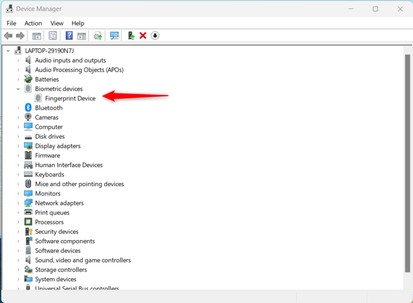
Task: Select the Storage controllers label
Action: [61, 269]
